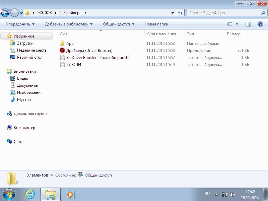Open the address bar previous locations dropdown
The image size is (268, 201).
[173, 13]
